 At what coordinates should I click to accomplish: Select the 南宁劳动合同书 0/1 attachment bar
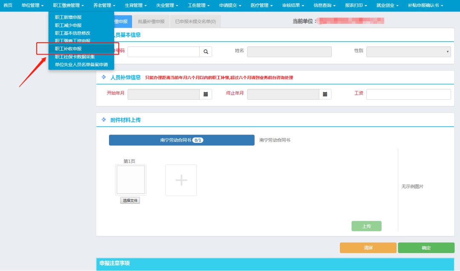(181, 140)
